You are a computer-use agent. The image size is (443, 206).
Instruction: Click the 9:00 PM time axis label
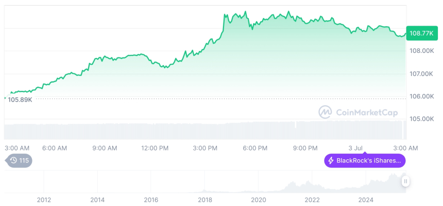pyautogui.click(x=305, y=148)
